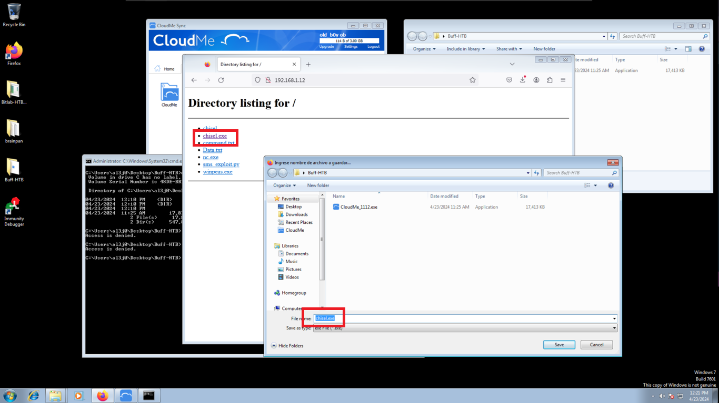Image resolution: width=719 pixels, height=403 pixels.
Task: Click the CloudMe storage usage bar
Action: [x=348, y=40]
